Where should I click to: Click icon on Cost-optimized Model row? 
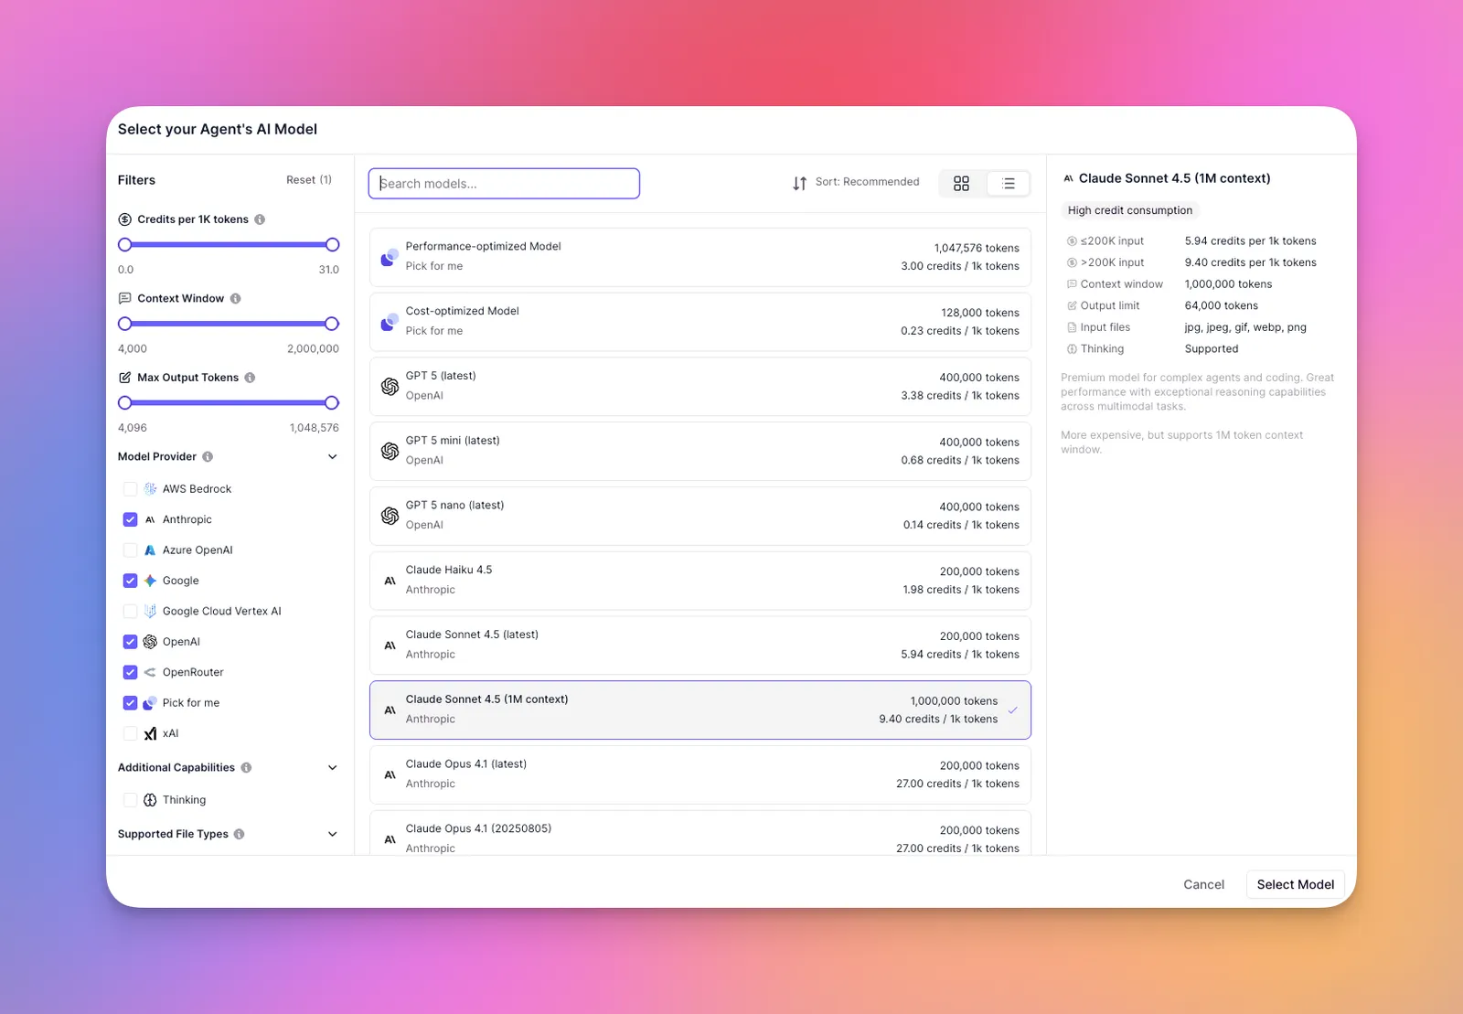click(x=390, y=322)
